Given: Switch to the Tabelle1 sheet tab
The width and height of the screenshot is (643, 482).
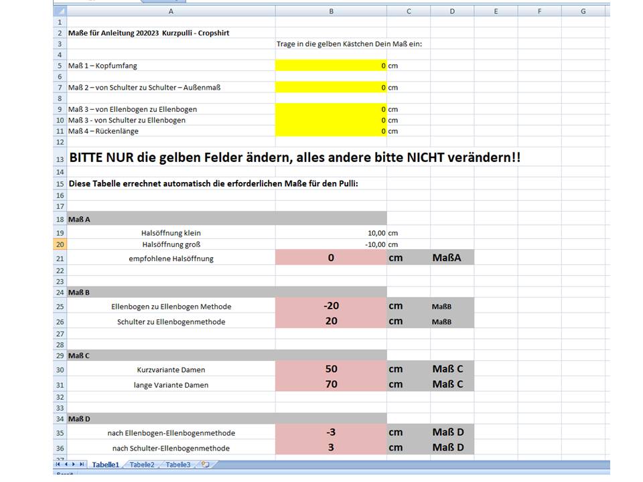Looking at the screenshot, I should (105, 465).
